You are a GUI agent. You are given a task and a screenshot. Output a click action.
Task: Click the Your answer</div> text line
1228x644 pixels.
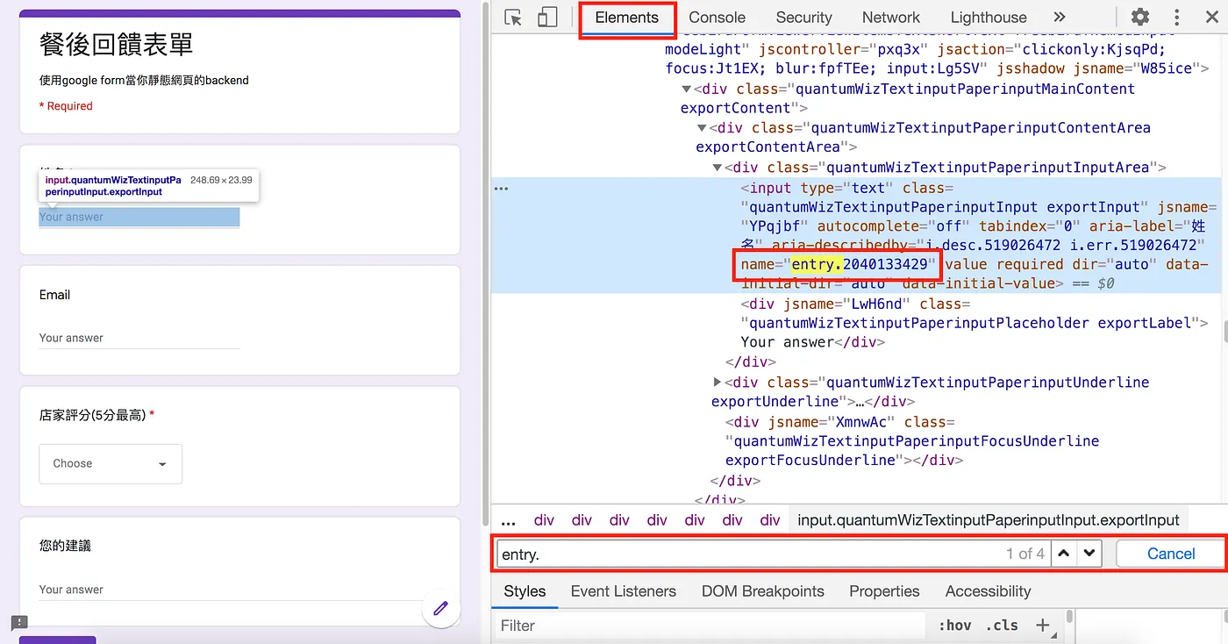pyautogui.click(x=813, y=342)
